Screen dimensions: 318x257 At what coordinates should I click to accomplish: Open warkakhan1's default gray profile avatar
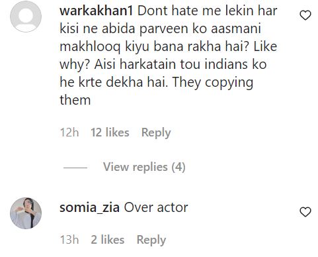[26, 17]
